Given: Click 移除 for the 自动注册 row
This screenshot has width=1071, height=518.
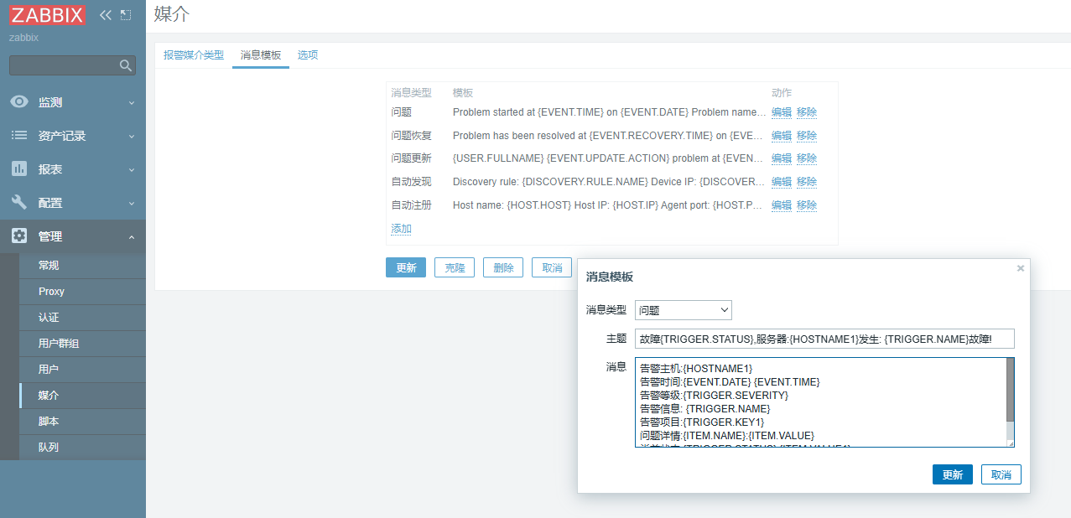Looking at the screenshot, I should 807,205.
